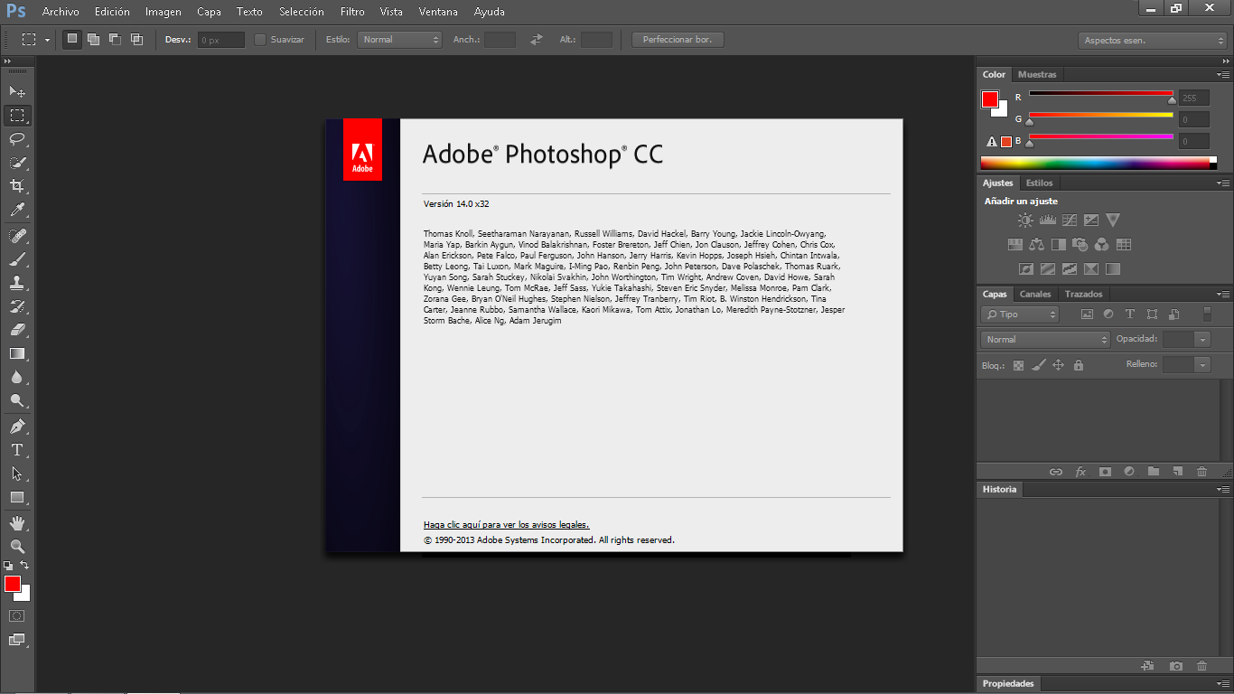Select the Eyedropper tool

point(17,210)
